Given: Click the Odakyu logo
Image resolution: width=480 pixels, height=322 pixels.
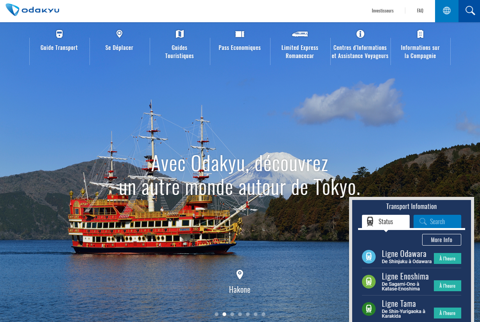Looking at the screenshot, I should tap(32, 11).
